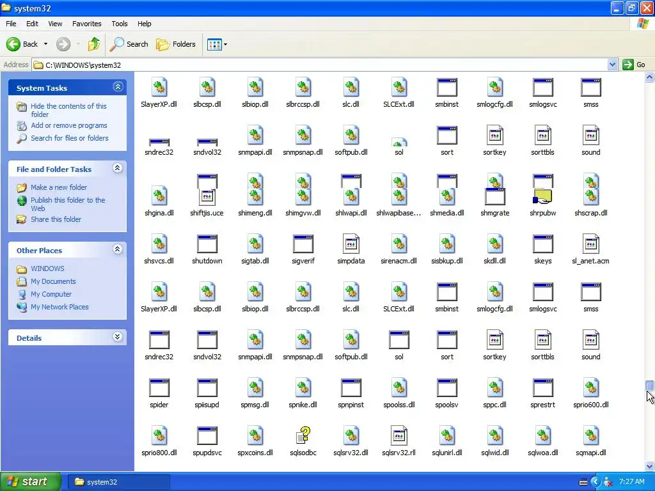Select the shrpubw program icon
655x491 pixels.
pos(543,196)
